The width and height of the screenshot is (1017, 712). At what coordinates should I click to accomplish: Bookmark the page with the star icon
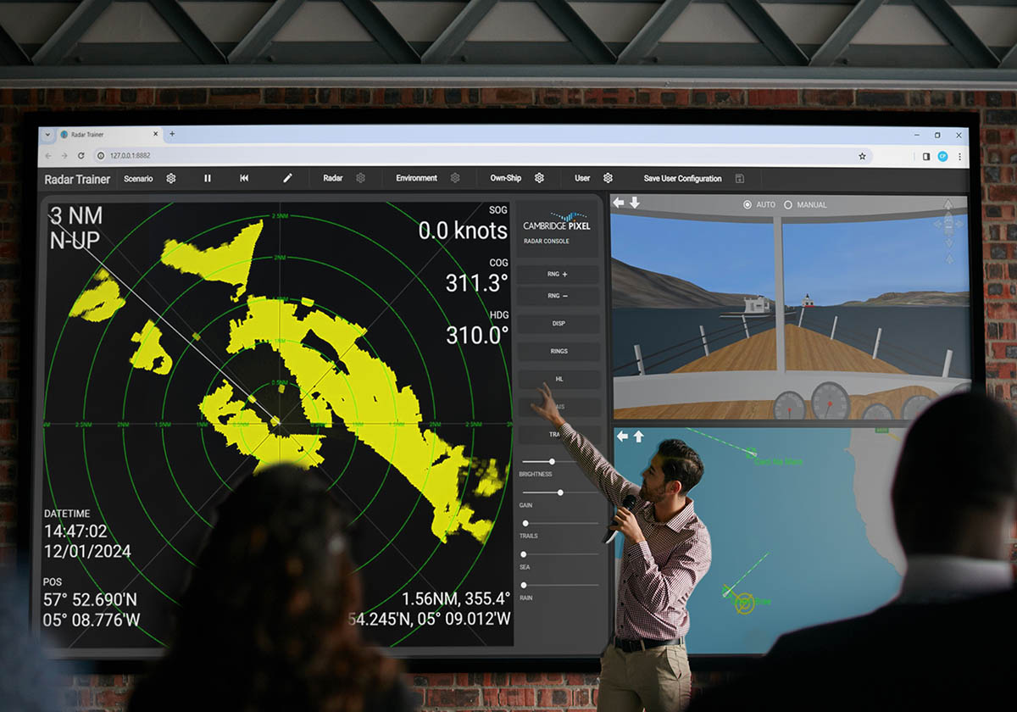[x=862, y=156]
